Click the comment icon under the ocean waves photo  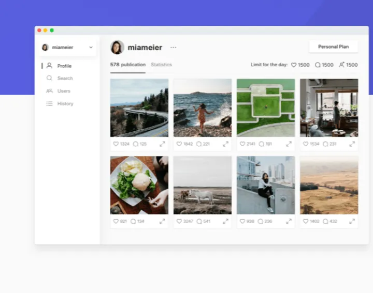pyautogui.click(x=199, y=144)
